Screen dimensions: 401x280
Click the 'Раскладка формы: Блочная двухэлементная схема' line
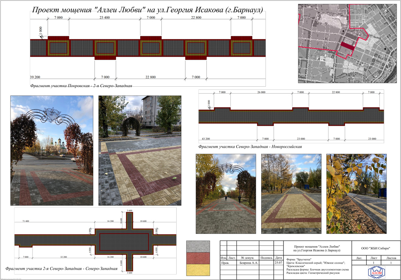pos(318,269)
